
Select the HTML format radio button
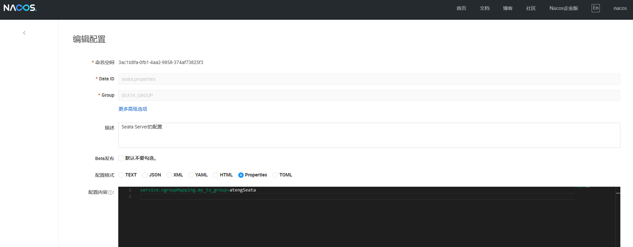click(x=216, y=175)
